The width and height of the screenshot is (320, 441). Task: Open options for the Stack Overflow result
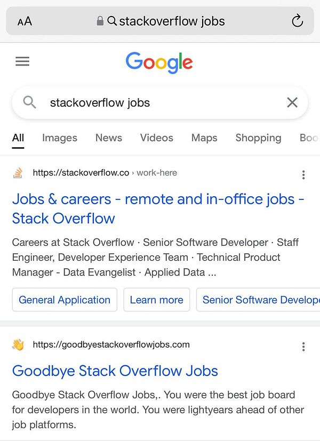(303, 175)
